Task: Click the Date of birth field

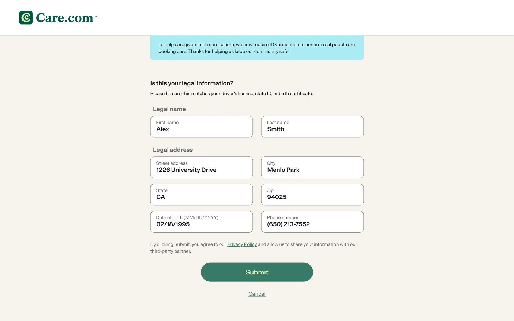Action: pos(201,222)
